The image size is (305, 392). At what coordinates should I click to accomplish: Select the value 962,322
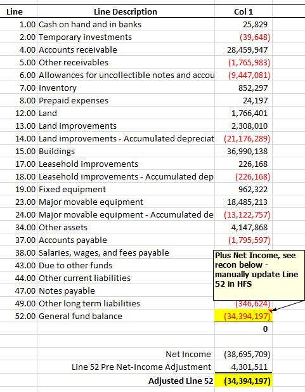[243, 189]
